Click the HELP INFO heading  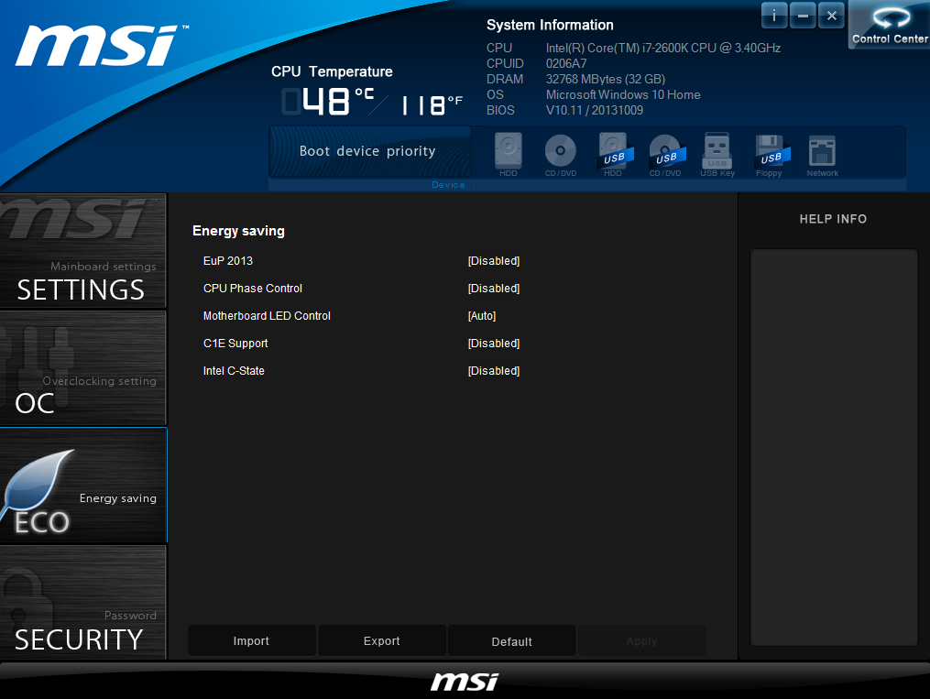click(x=833, y=219)
